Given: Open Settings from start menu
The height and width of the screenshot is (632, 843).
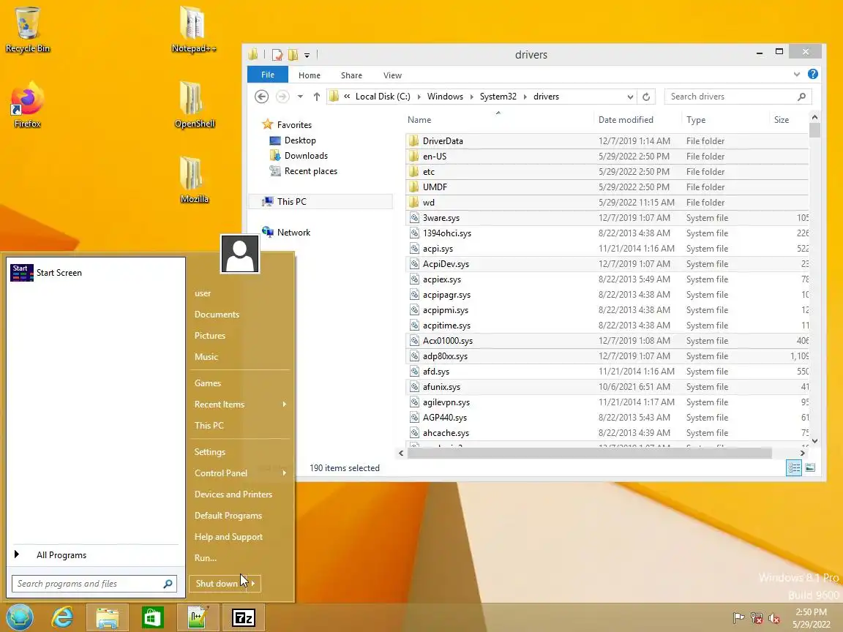Looking at the screenshot, I should point(210,452).
